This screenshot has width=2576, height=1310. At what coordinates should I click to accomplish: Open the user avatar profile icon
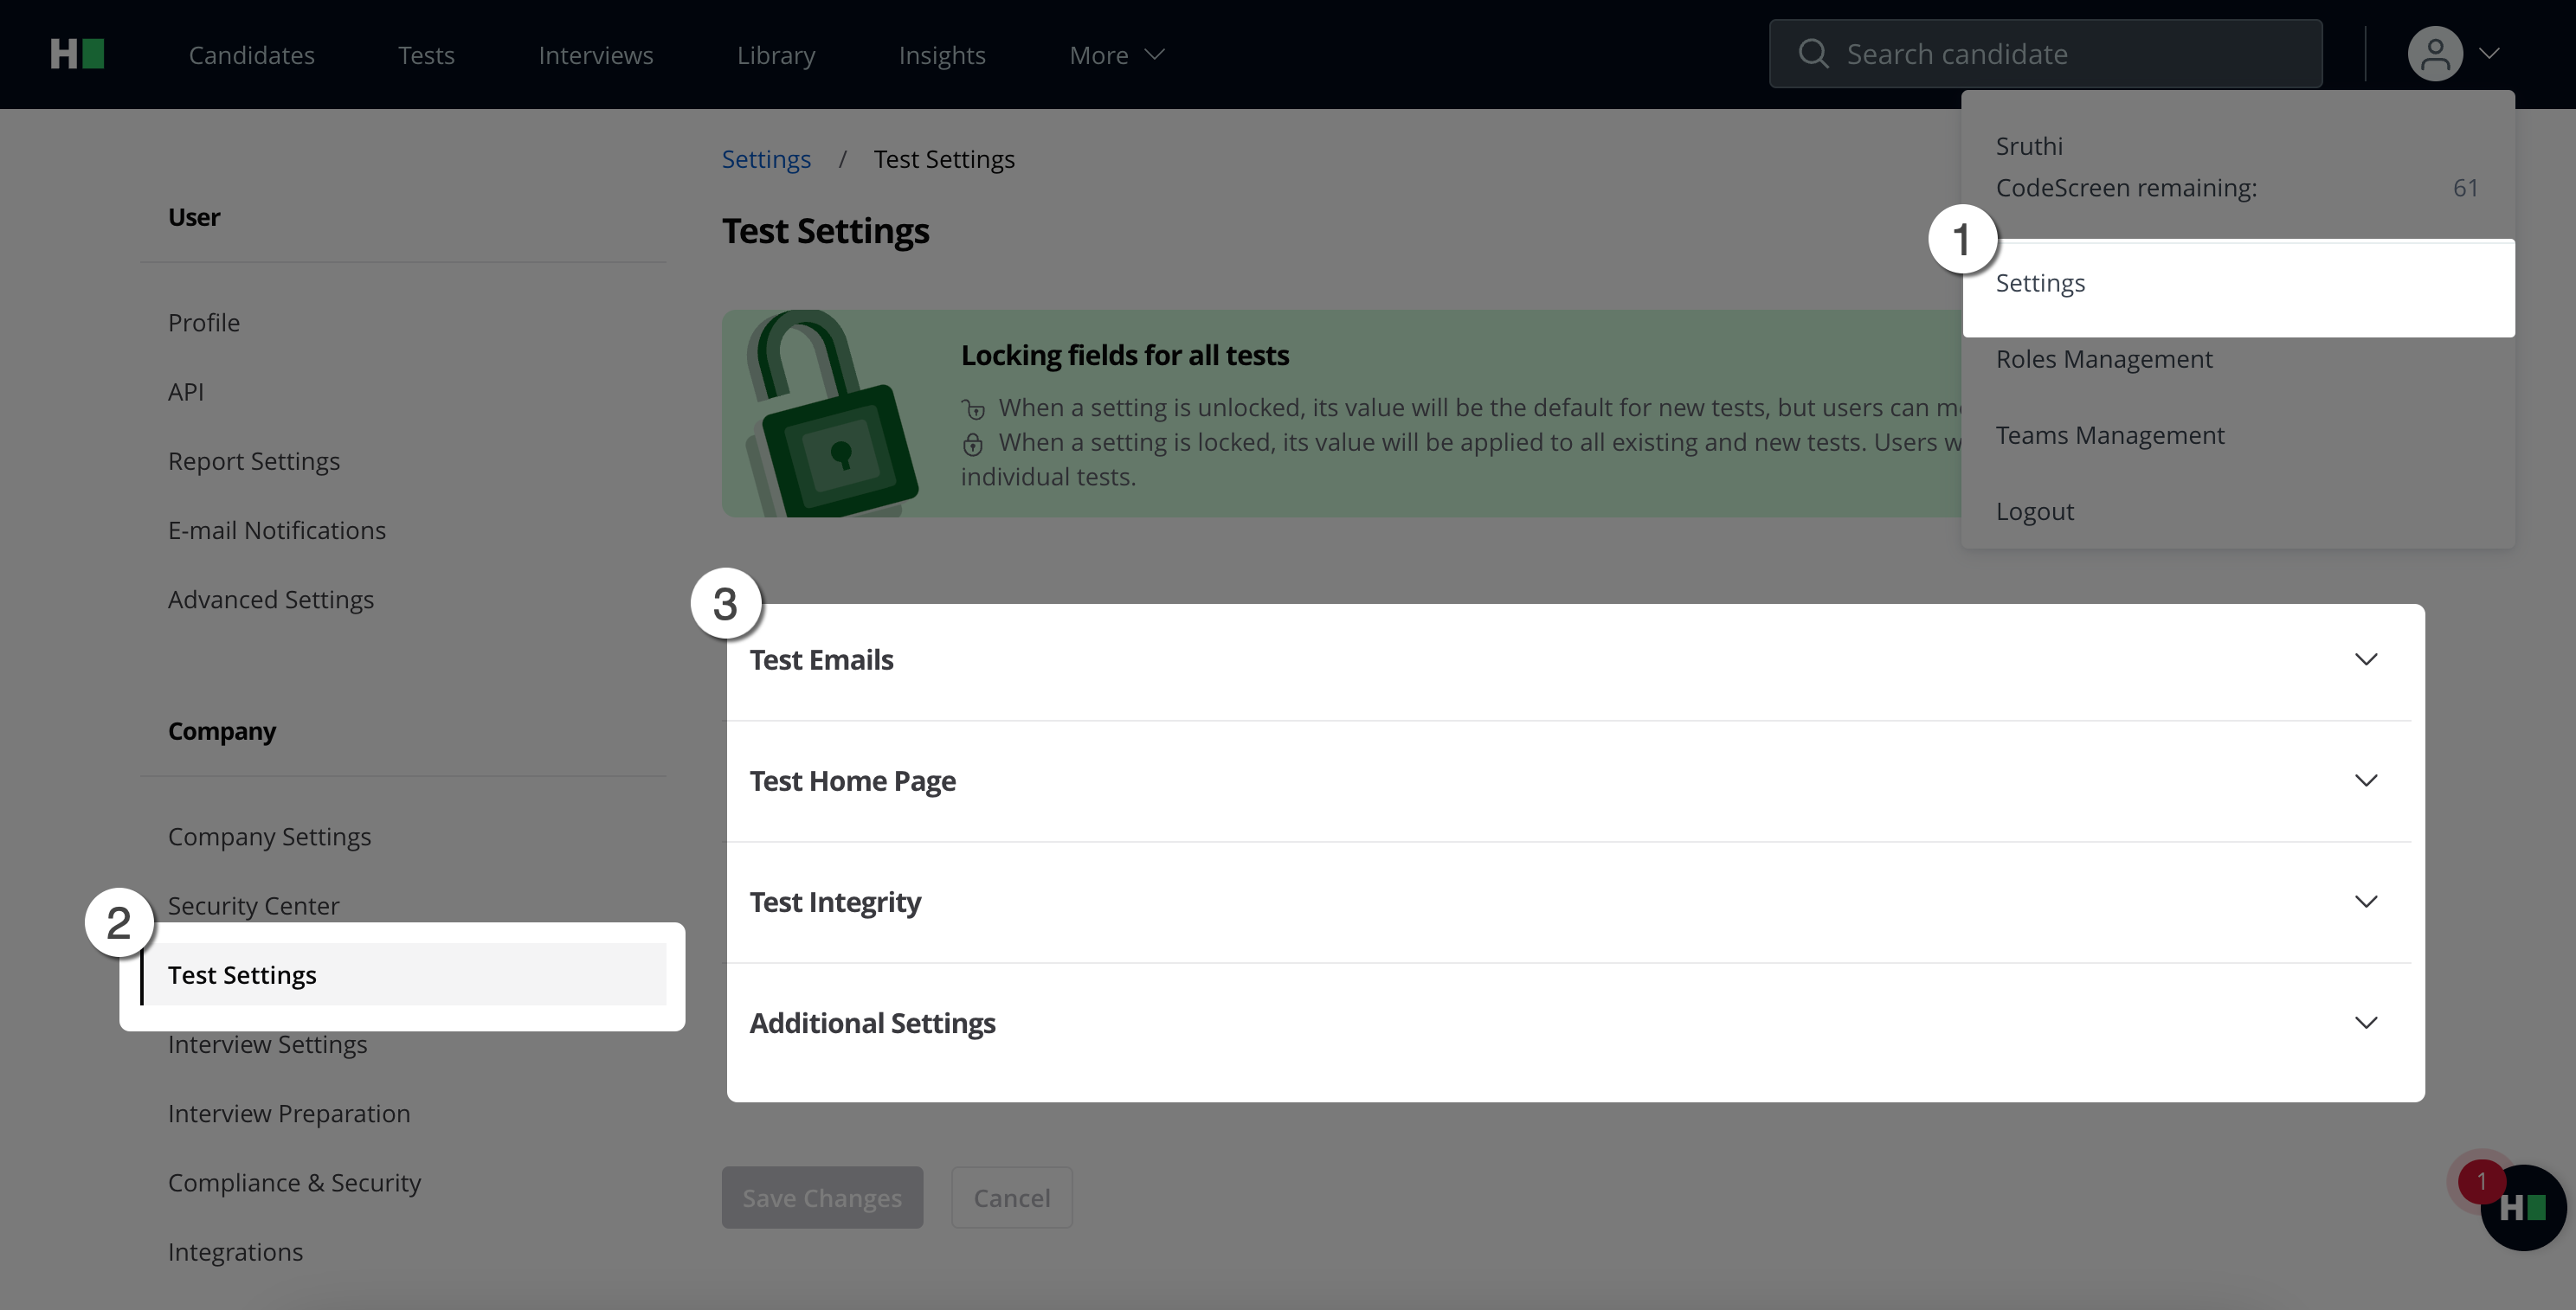(2434, 54)
